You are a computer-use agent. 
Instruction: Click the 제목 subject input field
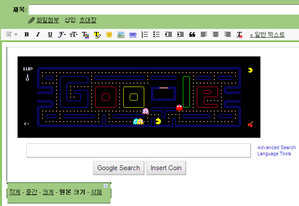coord(164,10)
